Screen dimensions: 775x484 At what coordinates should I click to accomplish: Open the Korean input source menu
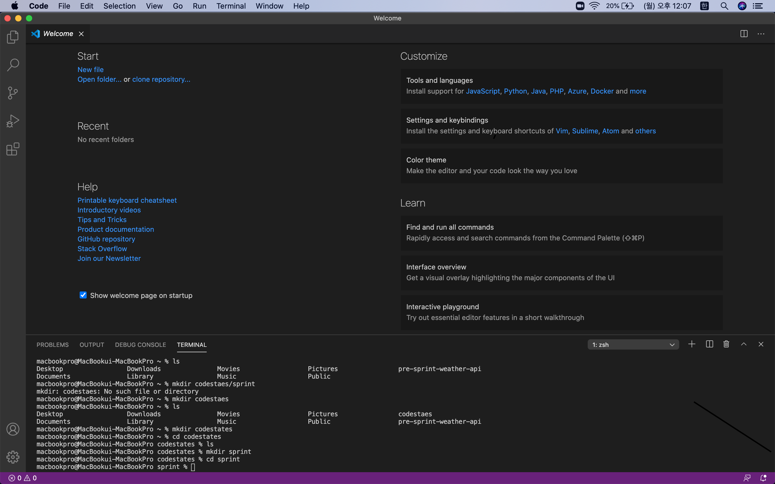(704, 6)
